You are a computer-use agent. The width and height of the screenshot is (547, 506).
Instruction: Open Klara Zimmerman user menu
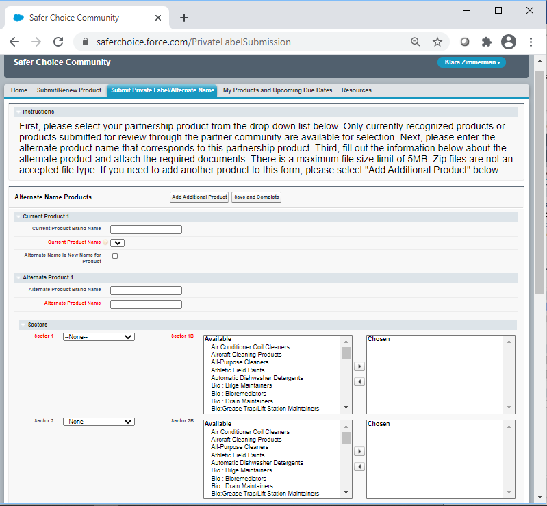(471, 62)
